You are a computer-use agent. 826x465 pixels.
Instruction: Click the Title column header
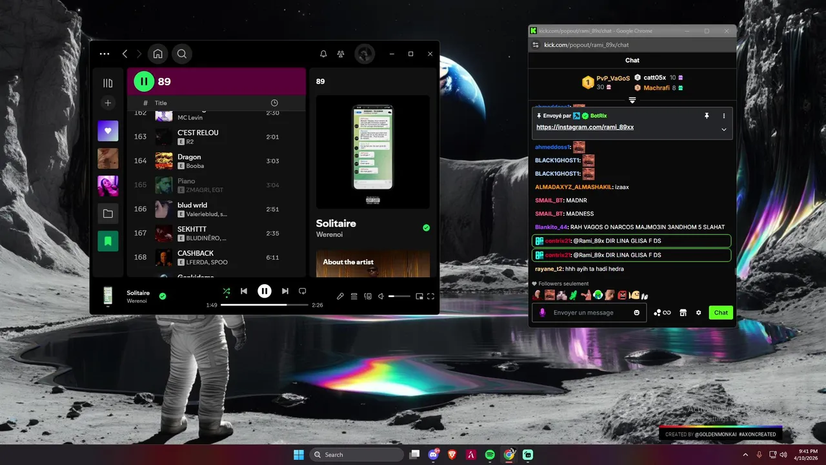[161, 103]
